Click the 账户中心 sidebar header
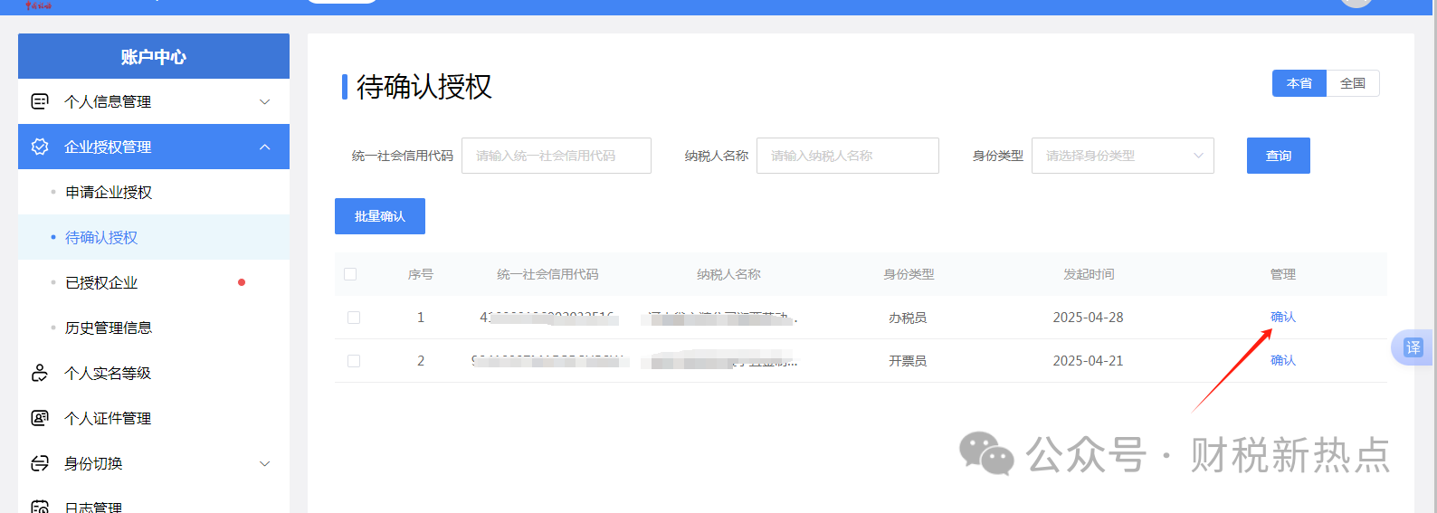Screen dimensions: 1437x513 [154, 56]
